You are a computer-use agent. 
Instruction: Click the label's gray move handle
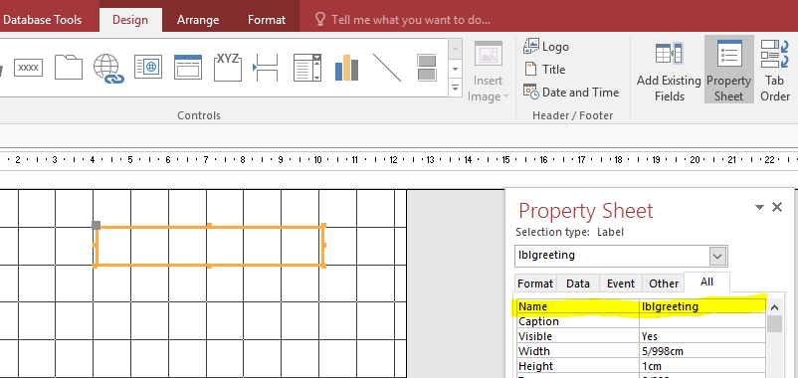pos(96,225)
